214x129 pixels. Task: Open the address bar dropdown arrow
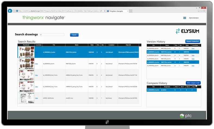point(103,11)
